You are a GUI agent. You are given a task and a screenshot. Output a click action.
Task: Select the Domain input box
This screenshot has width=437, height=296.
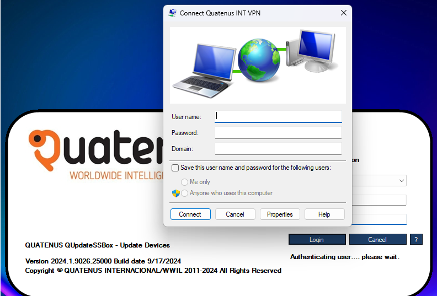coord(278,149)
